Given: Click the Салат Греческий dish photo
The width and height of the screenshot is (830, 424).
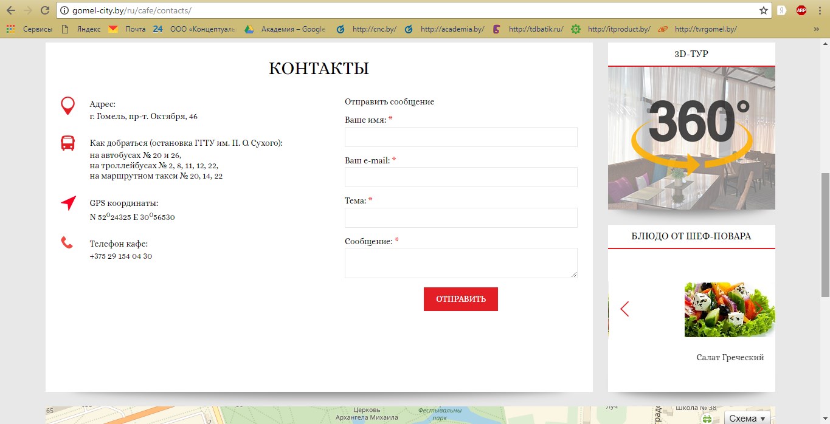Looking at the screenshot, I should [x=730, y=309].
